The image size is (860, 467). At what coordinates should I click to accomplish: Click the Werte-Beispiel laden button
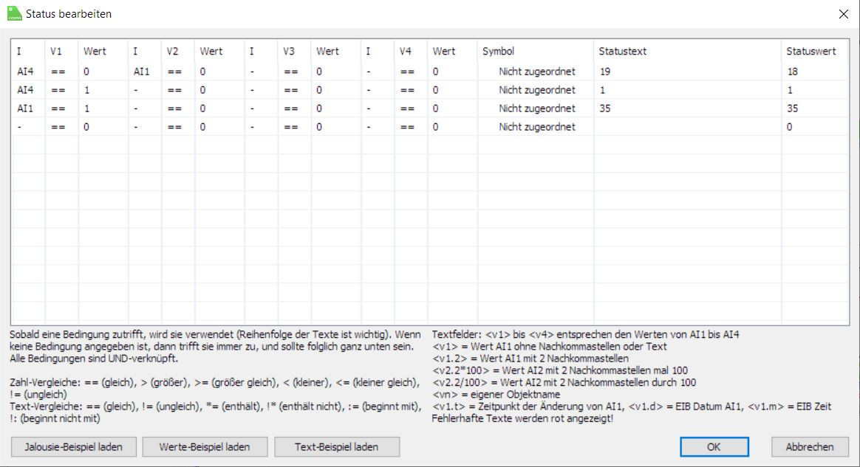click(x=205, y=447)
